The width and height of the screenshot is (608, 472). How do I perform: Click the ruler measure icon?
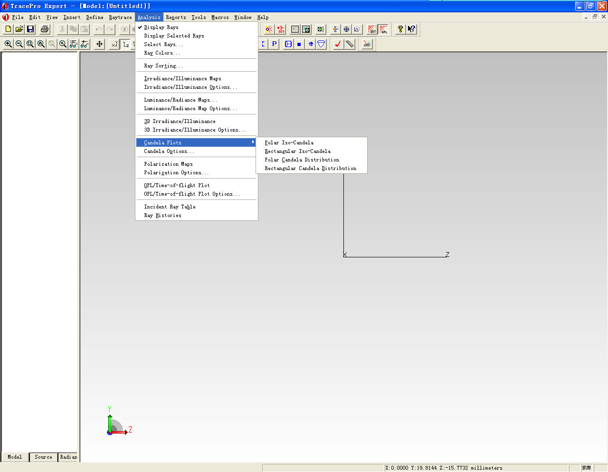click(350, 44)
